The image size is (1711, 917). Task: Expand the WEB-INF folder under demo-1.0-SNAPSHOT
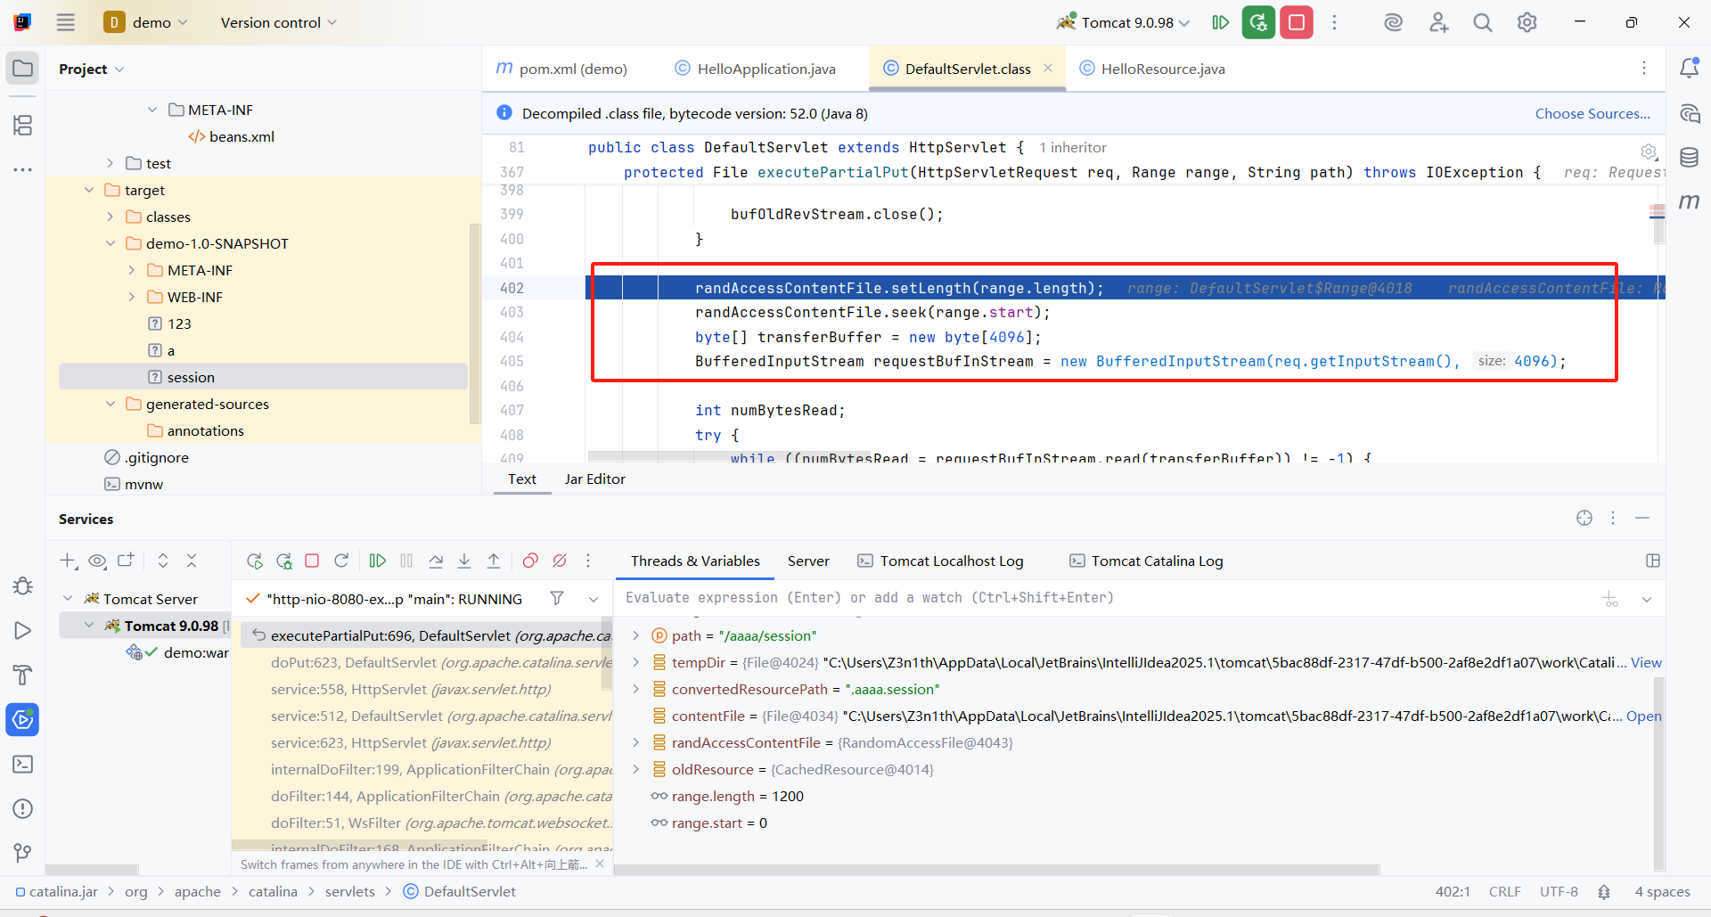[x=132, y=297]
